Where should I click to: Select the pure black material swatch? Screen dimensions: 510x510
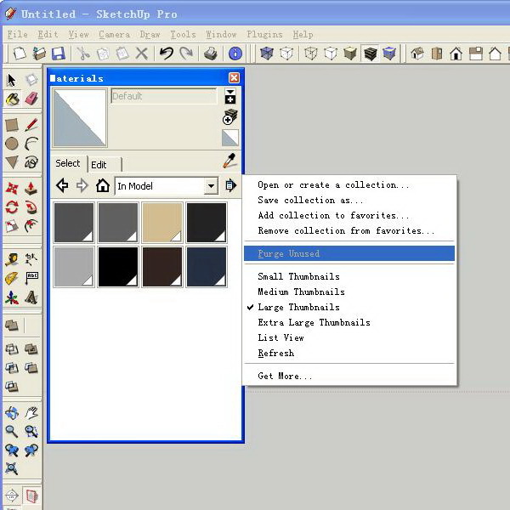click(118, 267)
